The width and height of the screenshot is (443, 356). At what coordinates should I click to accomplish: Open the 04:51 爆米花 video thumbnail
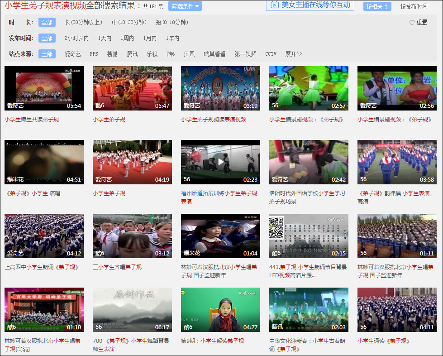click(x=44, y=162)
